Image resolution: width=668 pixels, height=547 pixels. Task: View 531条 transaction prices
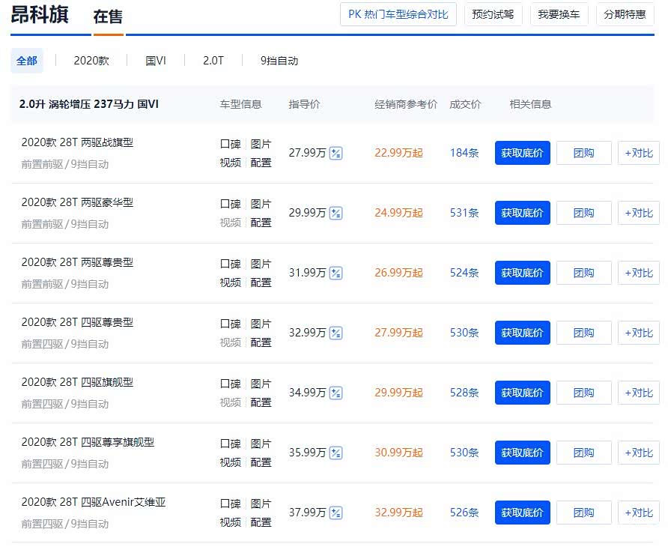pyautogui.click(x=464, y=213)
